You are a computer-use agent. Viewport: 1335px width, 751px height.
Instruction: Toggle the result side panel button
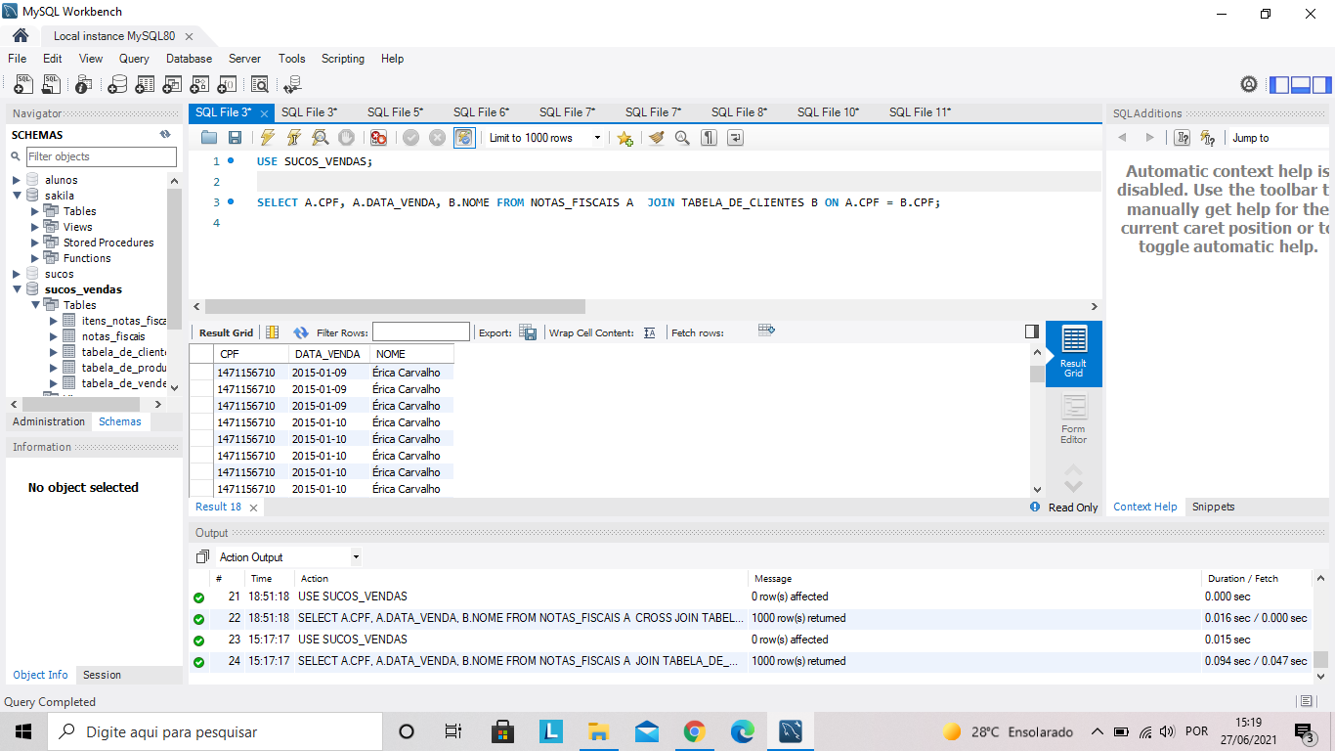(x=1032, y=331)
